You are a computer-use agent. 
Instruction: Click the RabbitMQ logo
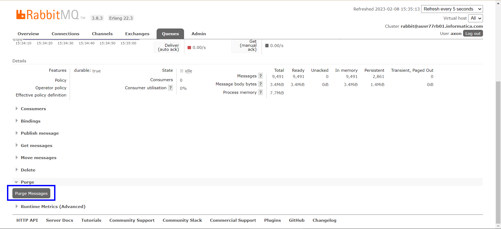51,15
